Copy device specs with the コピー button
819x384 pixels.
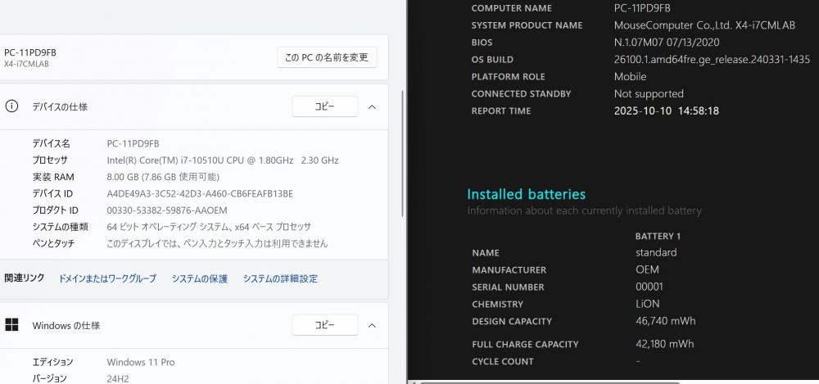coord(324,106)
